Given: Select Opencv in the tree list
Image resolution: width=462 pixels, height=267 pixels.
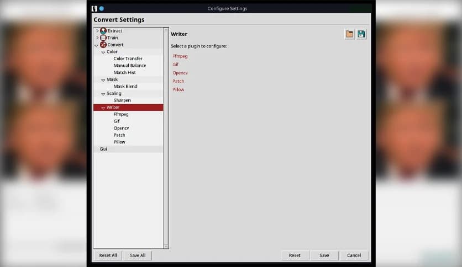Looking at the screenshot, I should tap(121, 128).
